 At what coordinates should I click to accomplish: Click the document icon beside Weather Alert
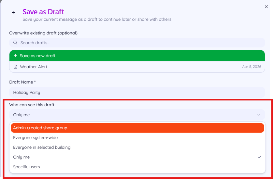(x=16, y=67)
